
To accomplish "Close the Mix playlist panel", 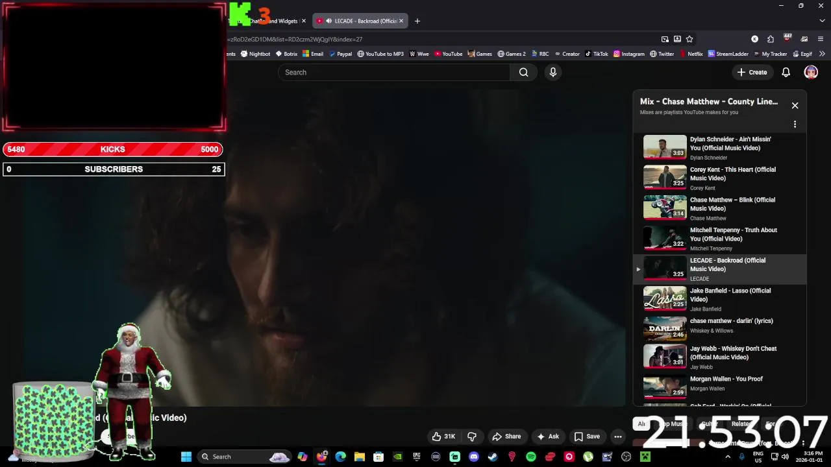I will pos(795,106).
